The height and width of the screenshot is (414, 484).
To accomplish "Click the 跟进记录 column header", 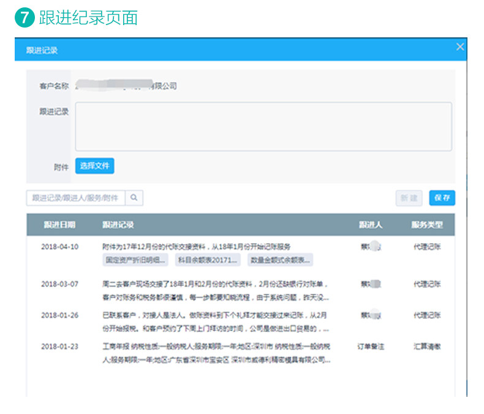I will tap(118, 225).
